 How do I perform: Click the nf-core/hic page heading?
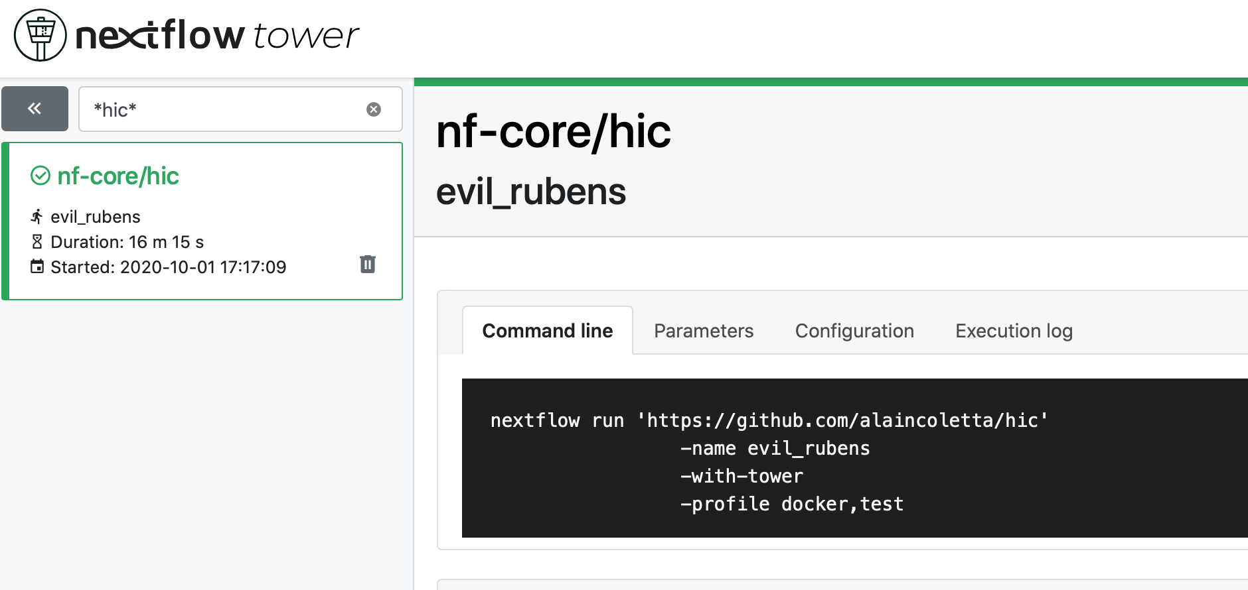point(553,131)
